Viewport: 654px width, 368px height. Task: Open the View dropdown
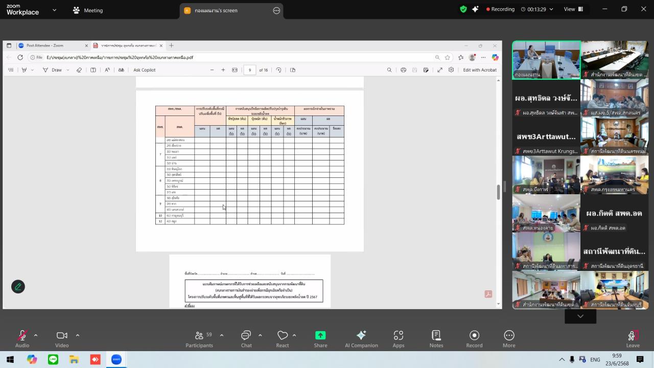[x=572, y=9]
